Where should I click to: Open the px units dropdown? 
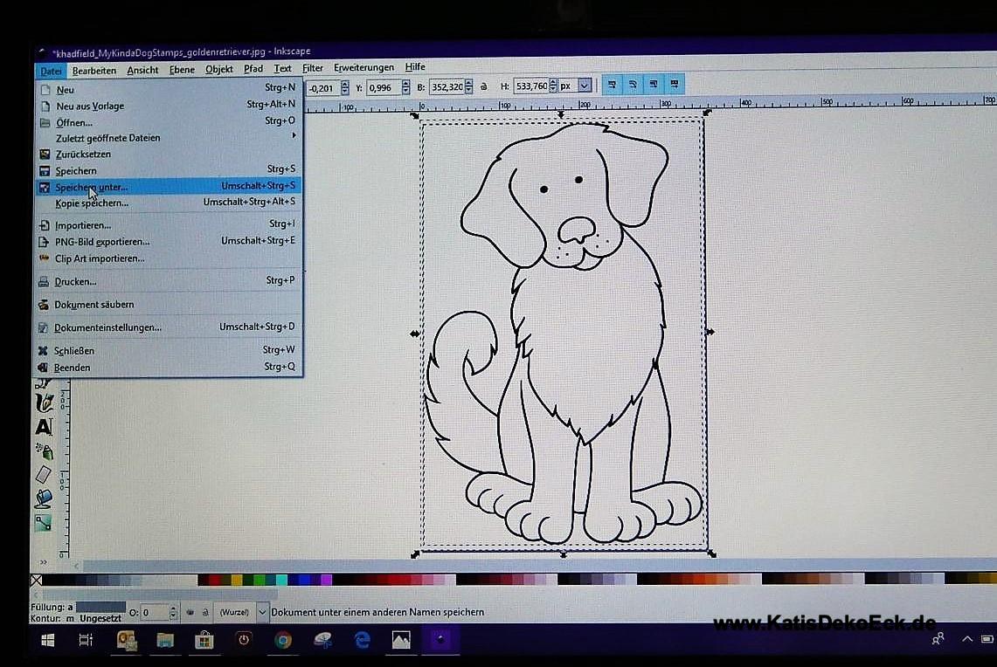coord(584,86)
